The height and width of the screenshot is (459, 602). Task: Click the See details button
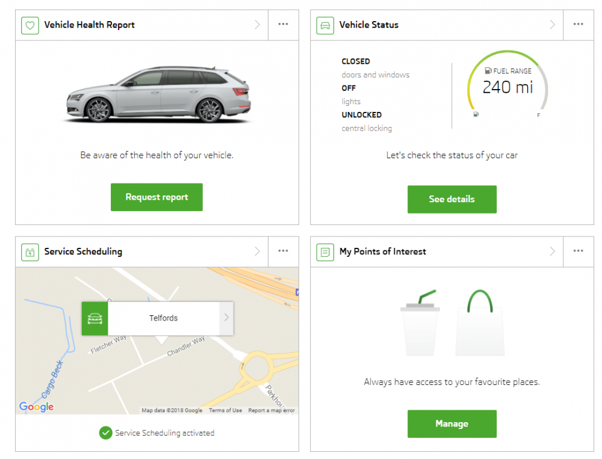452,200
